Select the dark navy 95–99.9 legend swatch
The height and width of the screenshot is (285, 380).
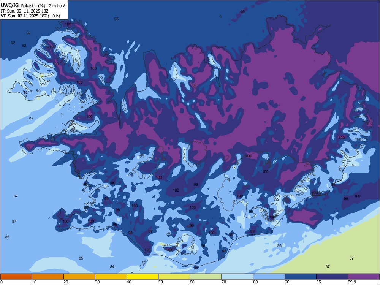coord(332,277)
